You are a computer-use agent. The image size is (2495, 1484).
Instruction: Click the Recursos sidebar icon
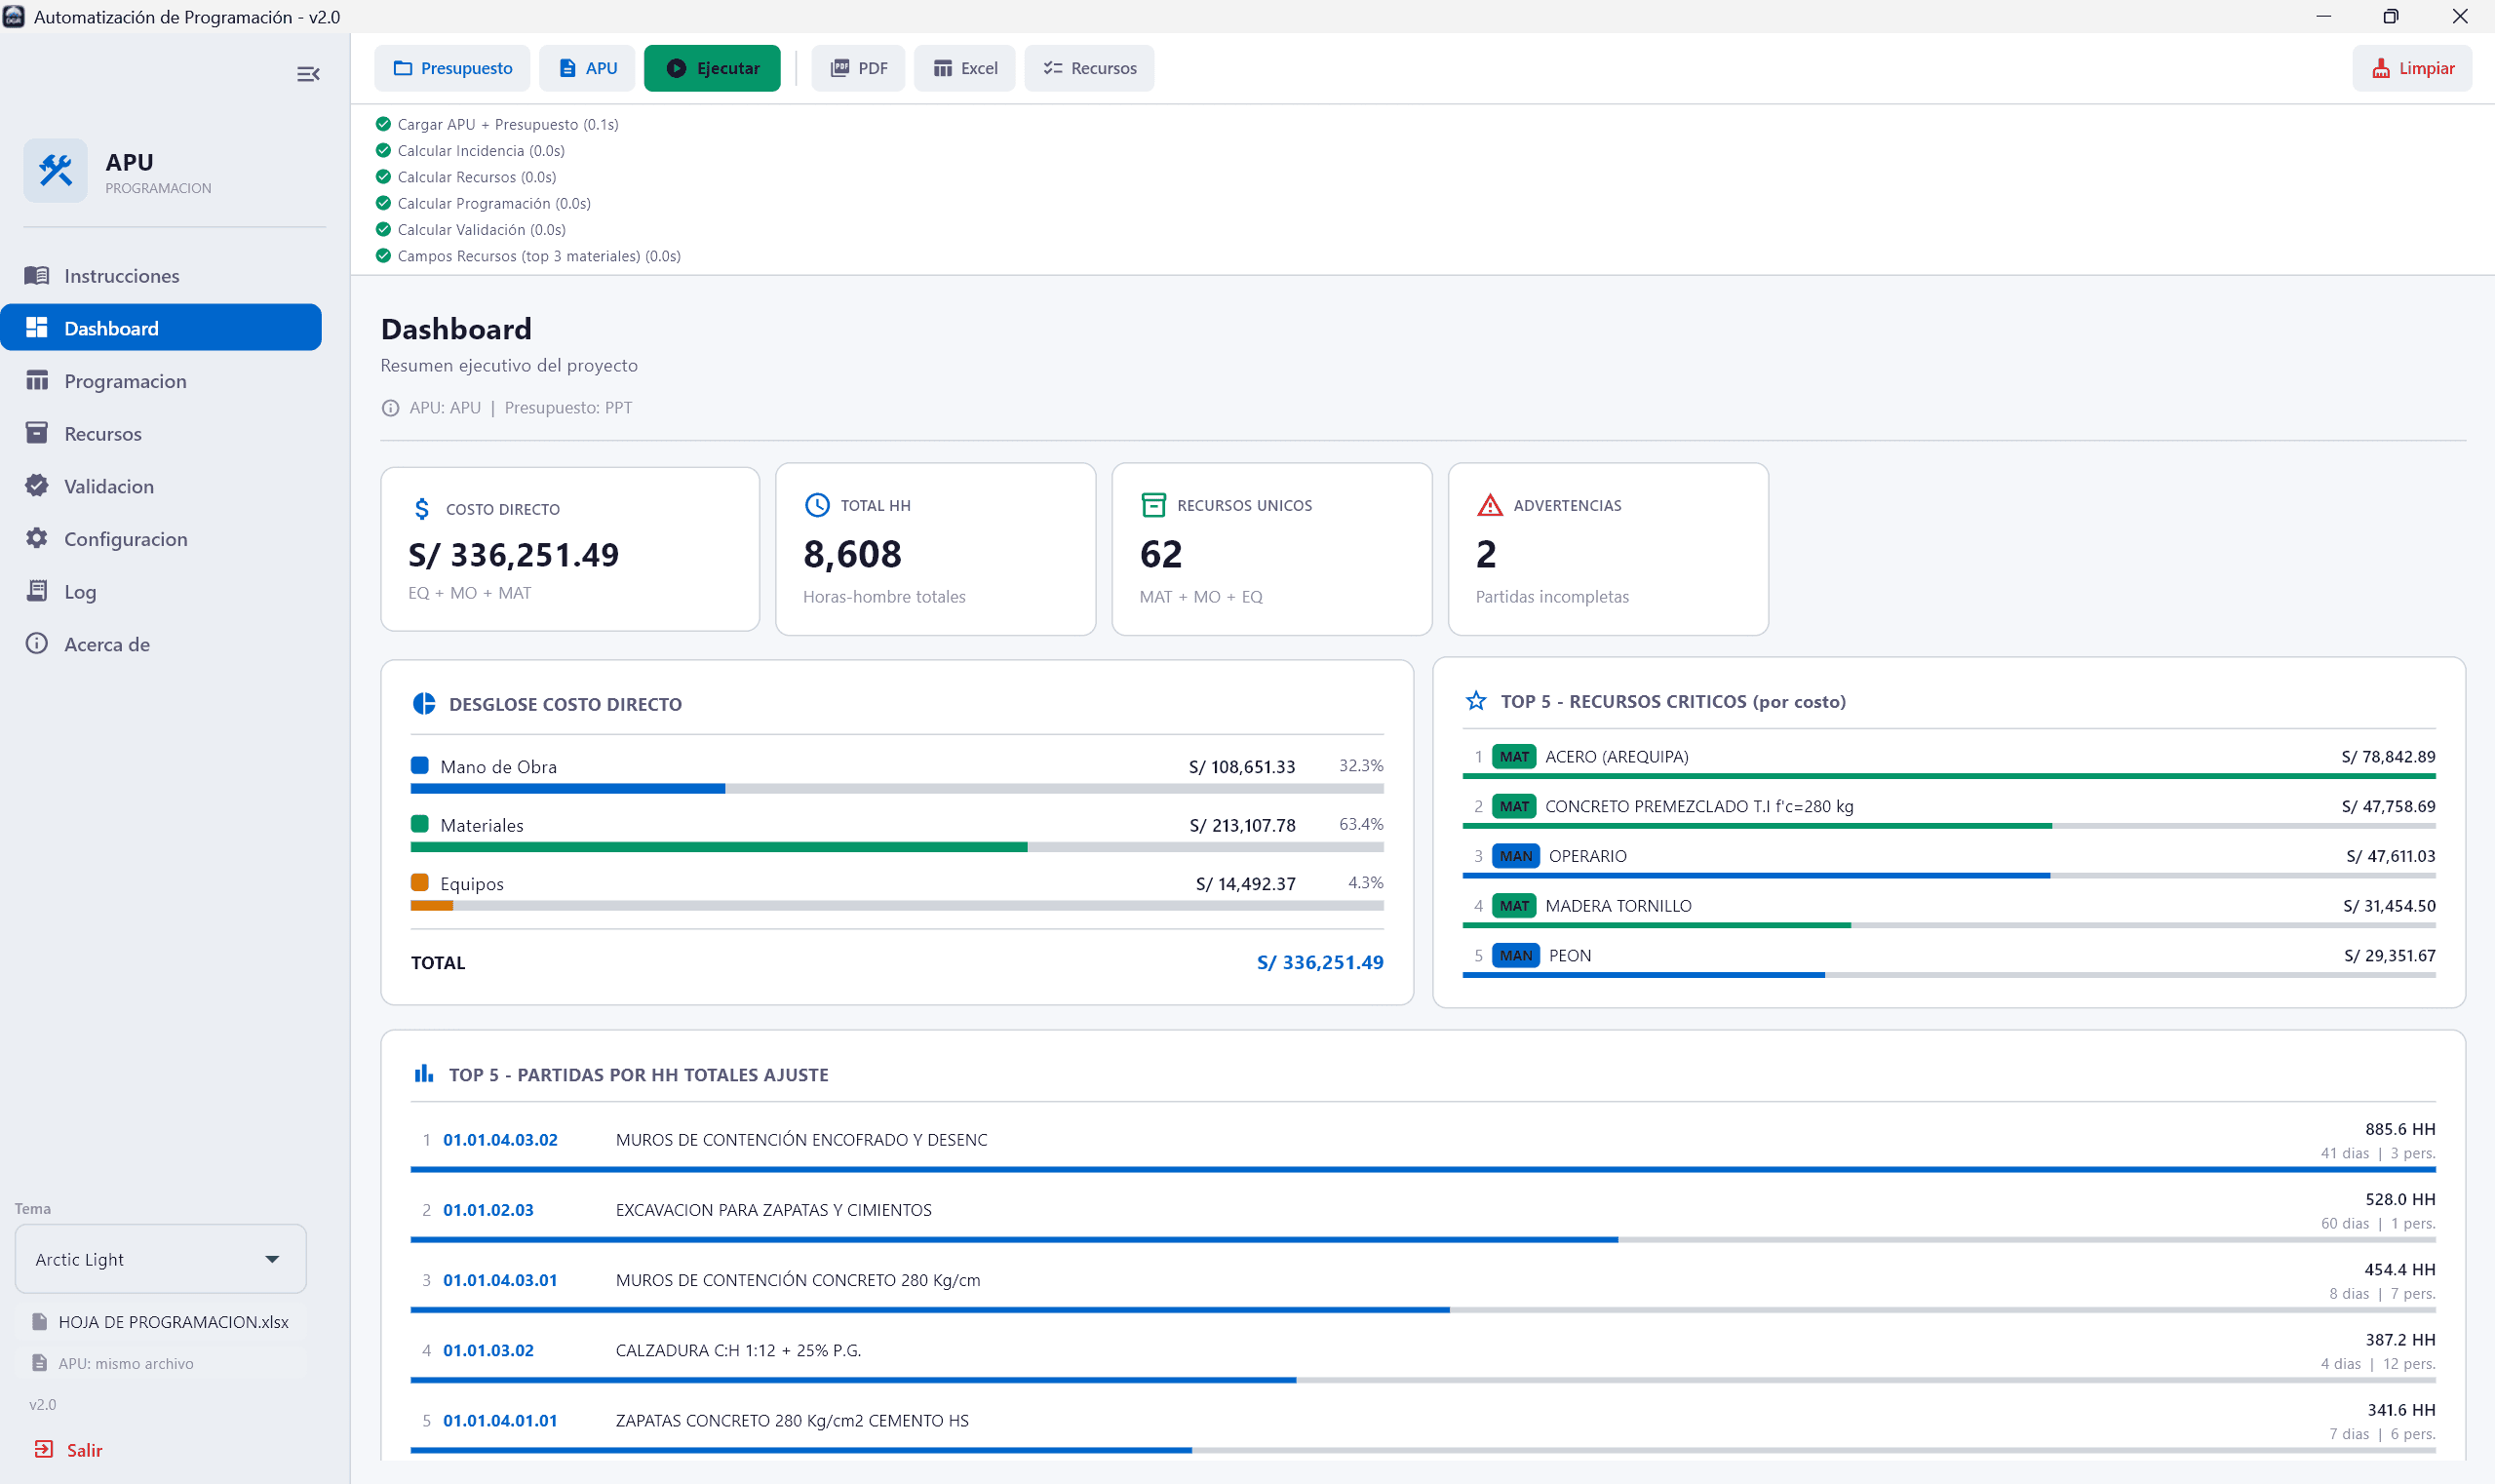[x=36, y=433]
